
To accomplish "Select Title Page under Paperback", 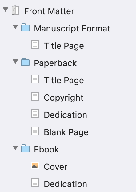I will [x=64, y=81].
